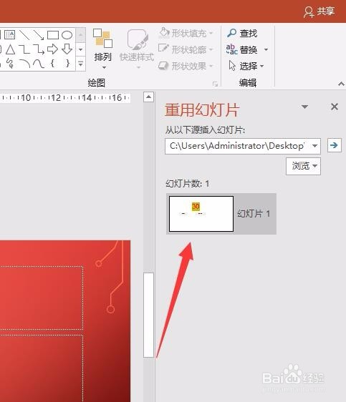Image resolution: width=346 pixels, height=402 pixels.
Task: Click the 幻灯片 1 label text
Action: [254, 214]
